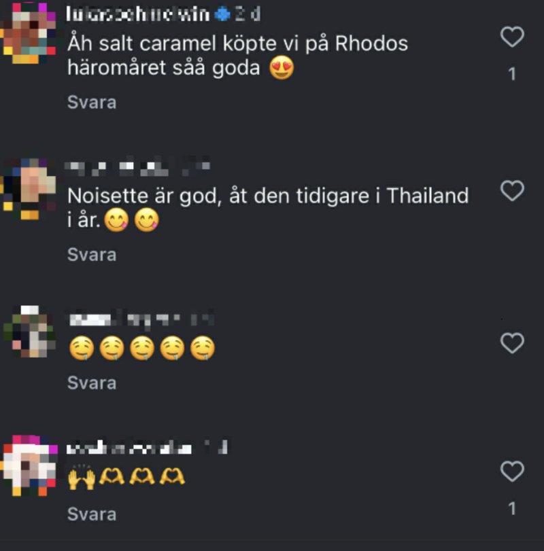
Task: Open the profile picture of the salt caramel commenter
Action: 29,33
